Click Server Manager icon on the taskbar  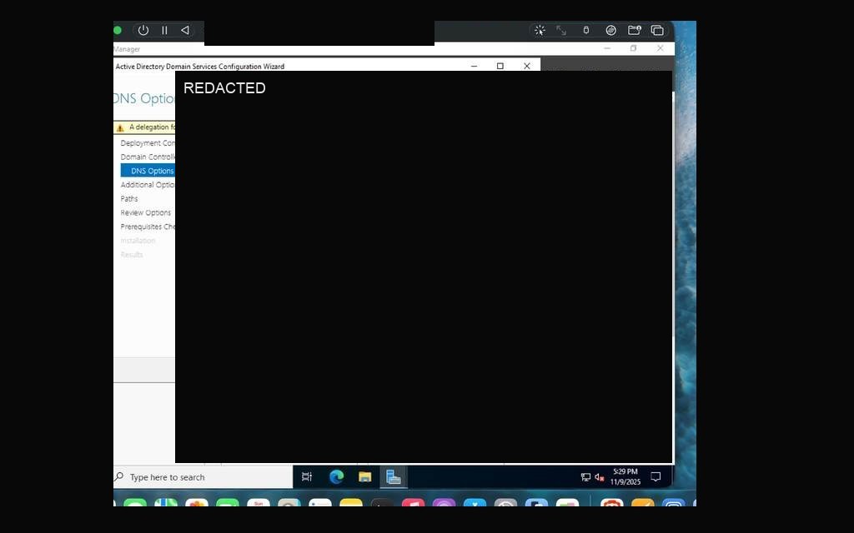394,477
